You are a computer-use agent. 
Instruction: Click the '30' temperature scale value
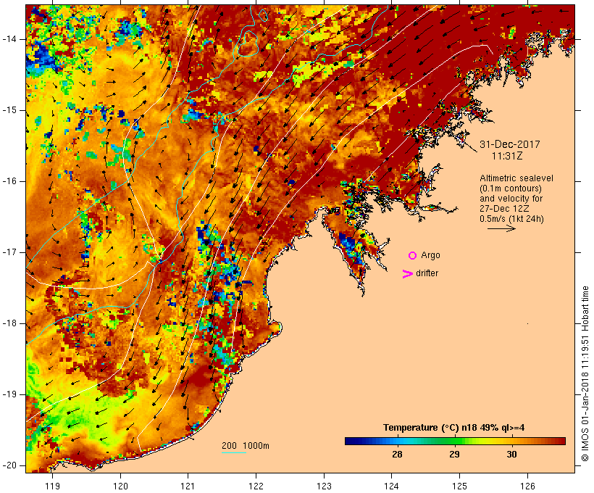pos(512,455)
